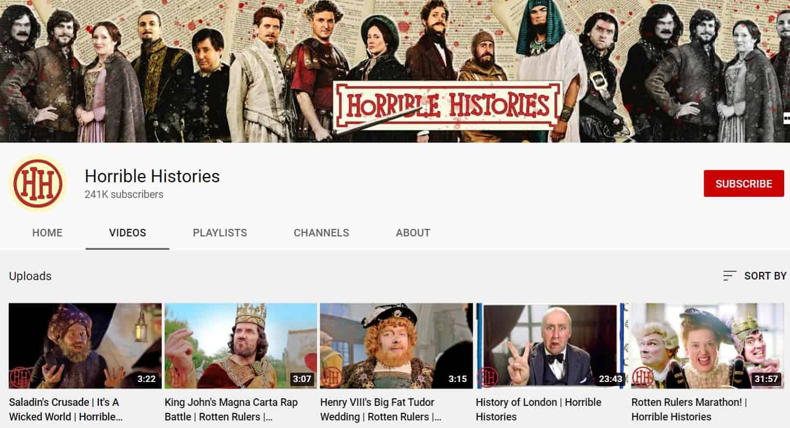Open King John's Magna Carta thumbnail
Viewport: 790px width, 428px height.
[x=241, y=346]
